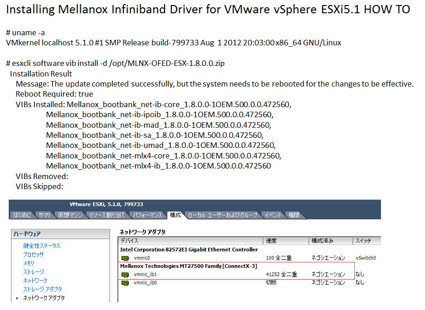Viewport: 425px width, 310px height.
Task: Click the '# uname -a' command line
Action: 26,33
